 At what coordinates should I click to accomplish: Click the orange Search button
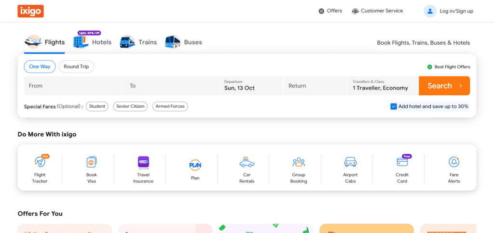point(444,86)
